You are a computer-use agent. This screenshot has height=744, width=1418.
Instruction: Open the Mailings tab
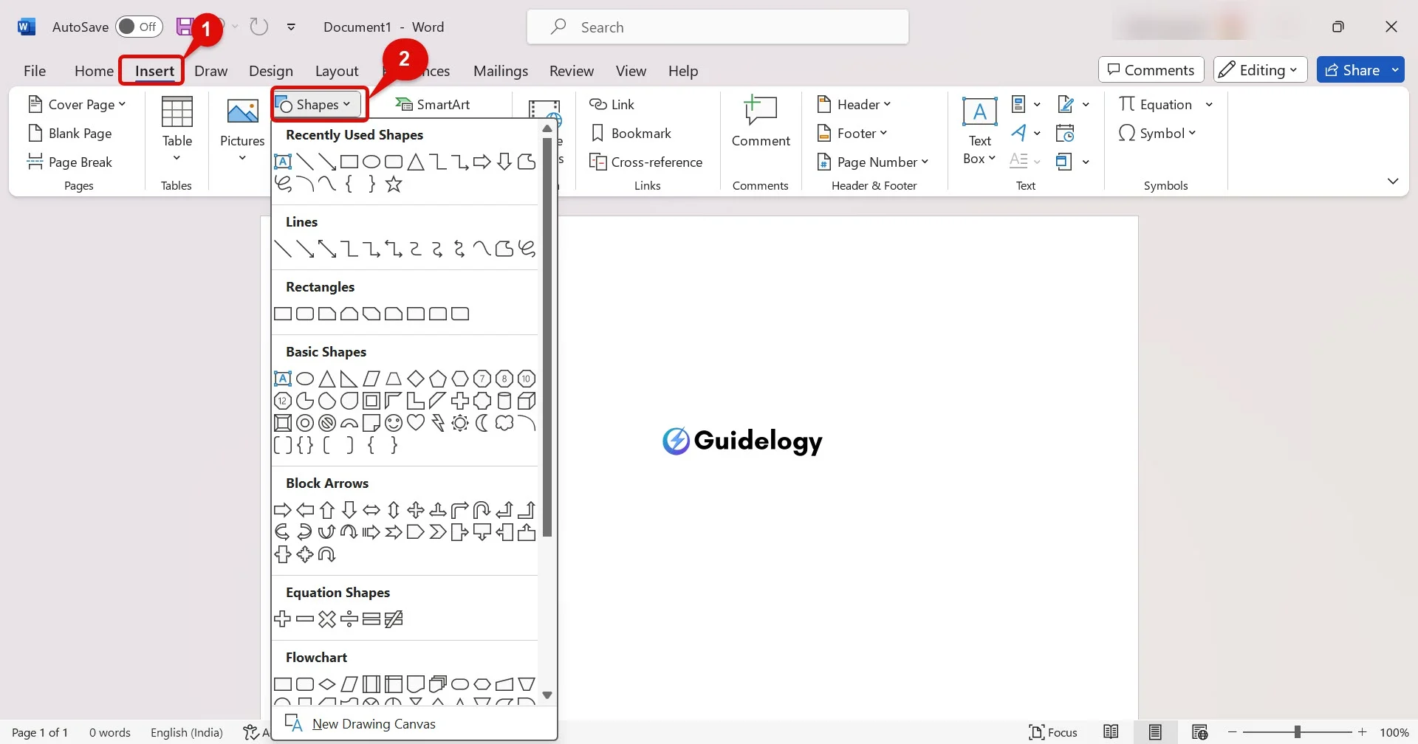(x=501, y=71)
